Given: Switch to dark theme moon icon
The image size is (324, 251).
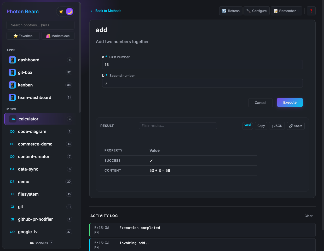Looking at the screenshot, I should 69,11.
